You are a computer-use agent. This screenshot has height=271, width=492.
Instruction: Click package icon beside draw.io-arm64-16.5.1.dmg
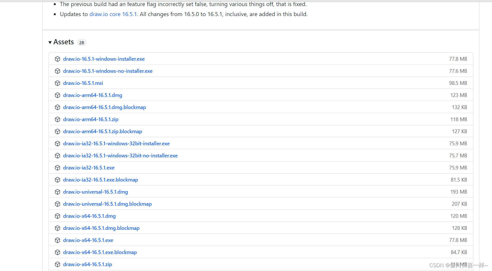58,95
